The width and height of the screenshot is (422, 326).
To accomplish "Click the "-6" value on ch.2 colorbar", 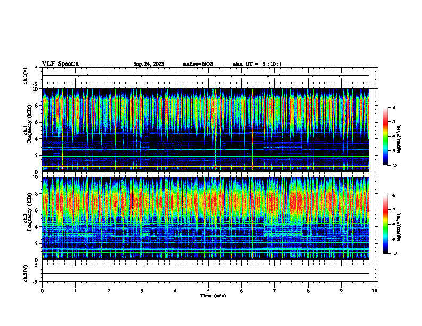I will (x=394, y=195).
